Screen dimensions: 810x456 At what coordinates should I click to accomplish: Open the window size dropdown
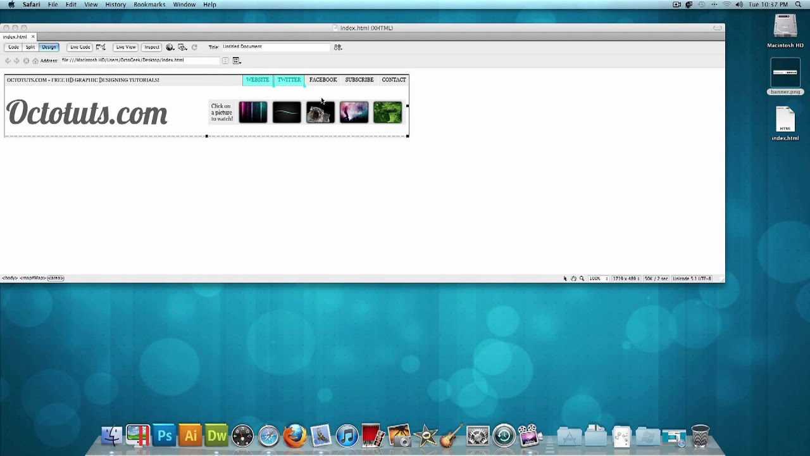[x=625, y=279]
